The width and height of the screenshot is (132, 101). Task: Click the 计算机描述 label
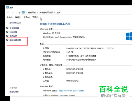pos(48,77)
